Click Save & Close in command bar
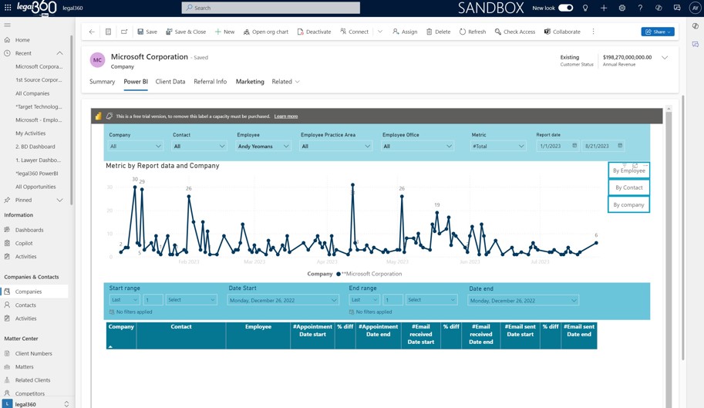This screenshot has height=408, width=704. pos(186,32)
